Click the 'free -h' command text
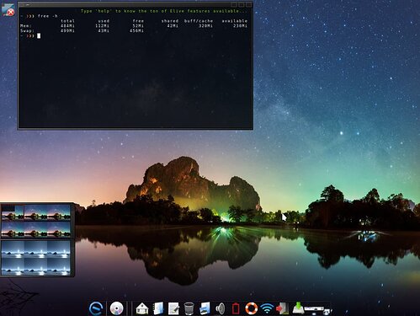The image size is (420, 316). tap(47, 16)
